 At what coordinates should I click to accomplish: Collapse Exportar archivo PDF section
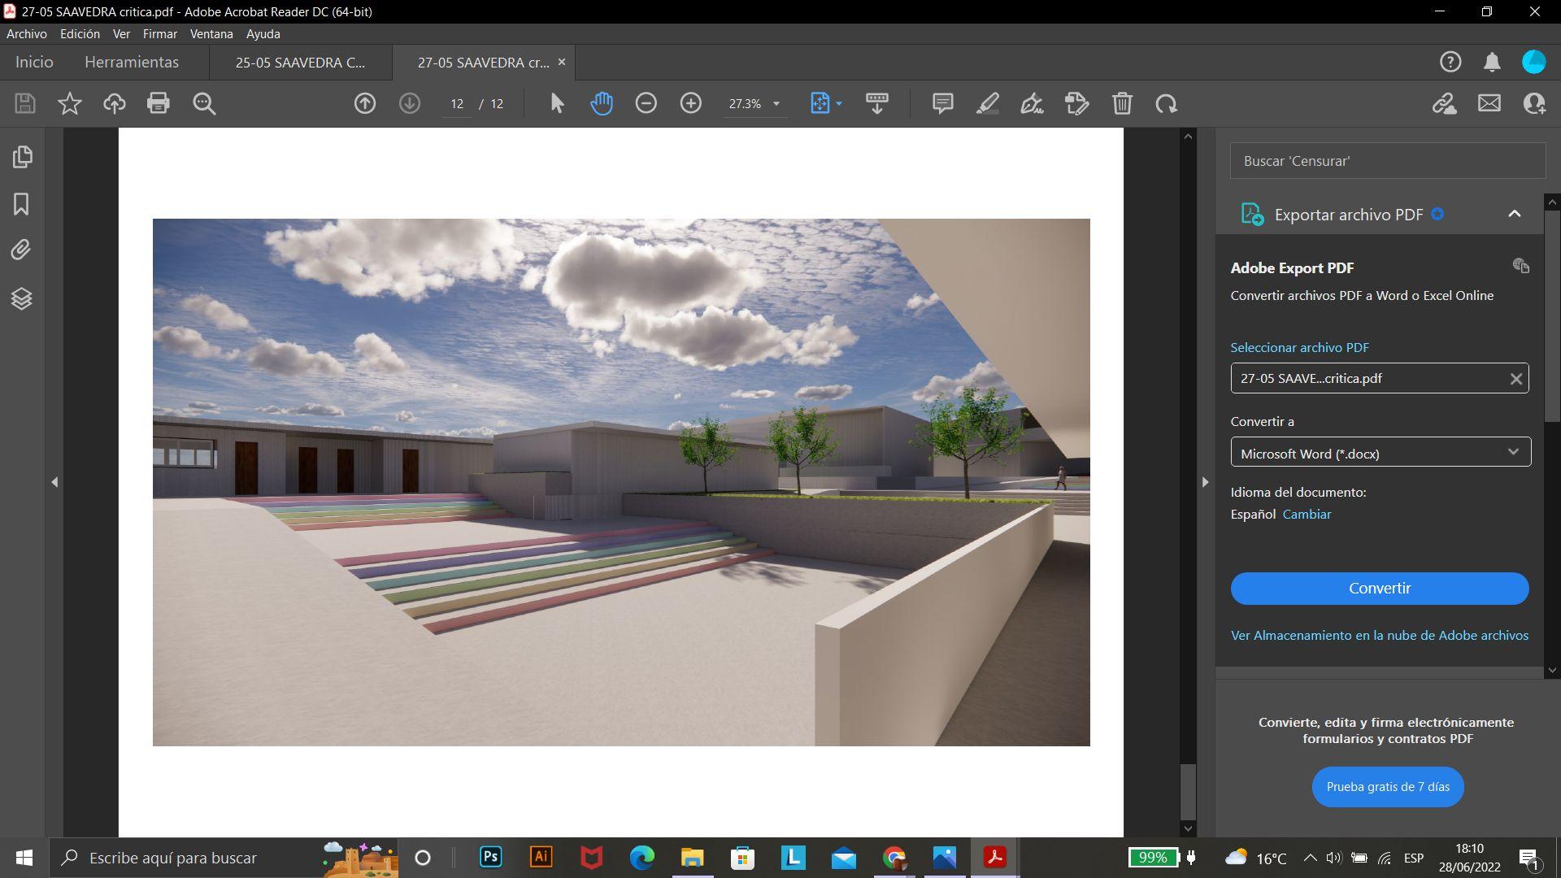tap(1514, 214)
